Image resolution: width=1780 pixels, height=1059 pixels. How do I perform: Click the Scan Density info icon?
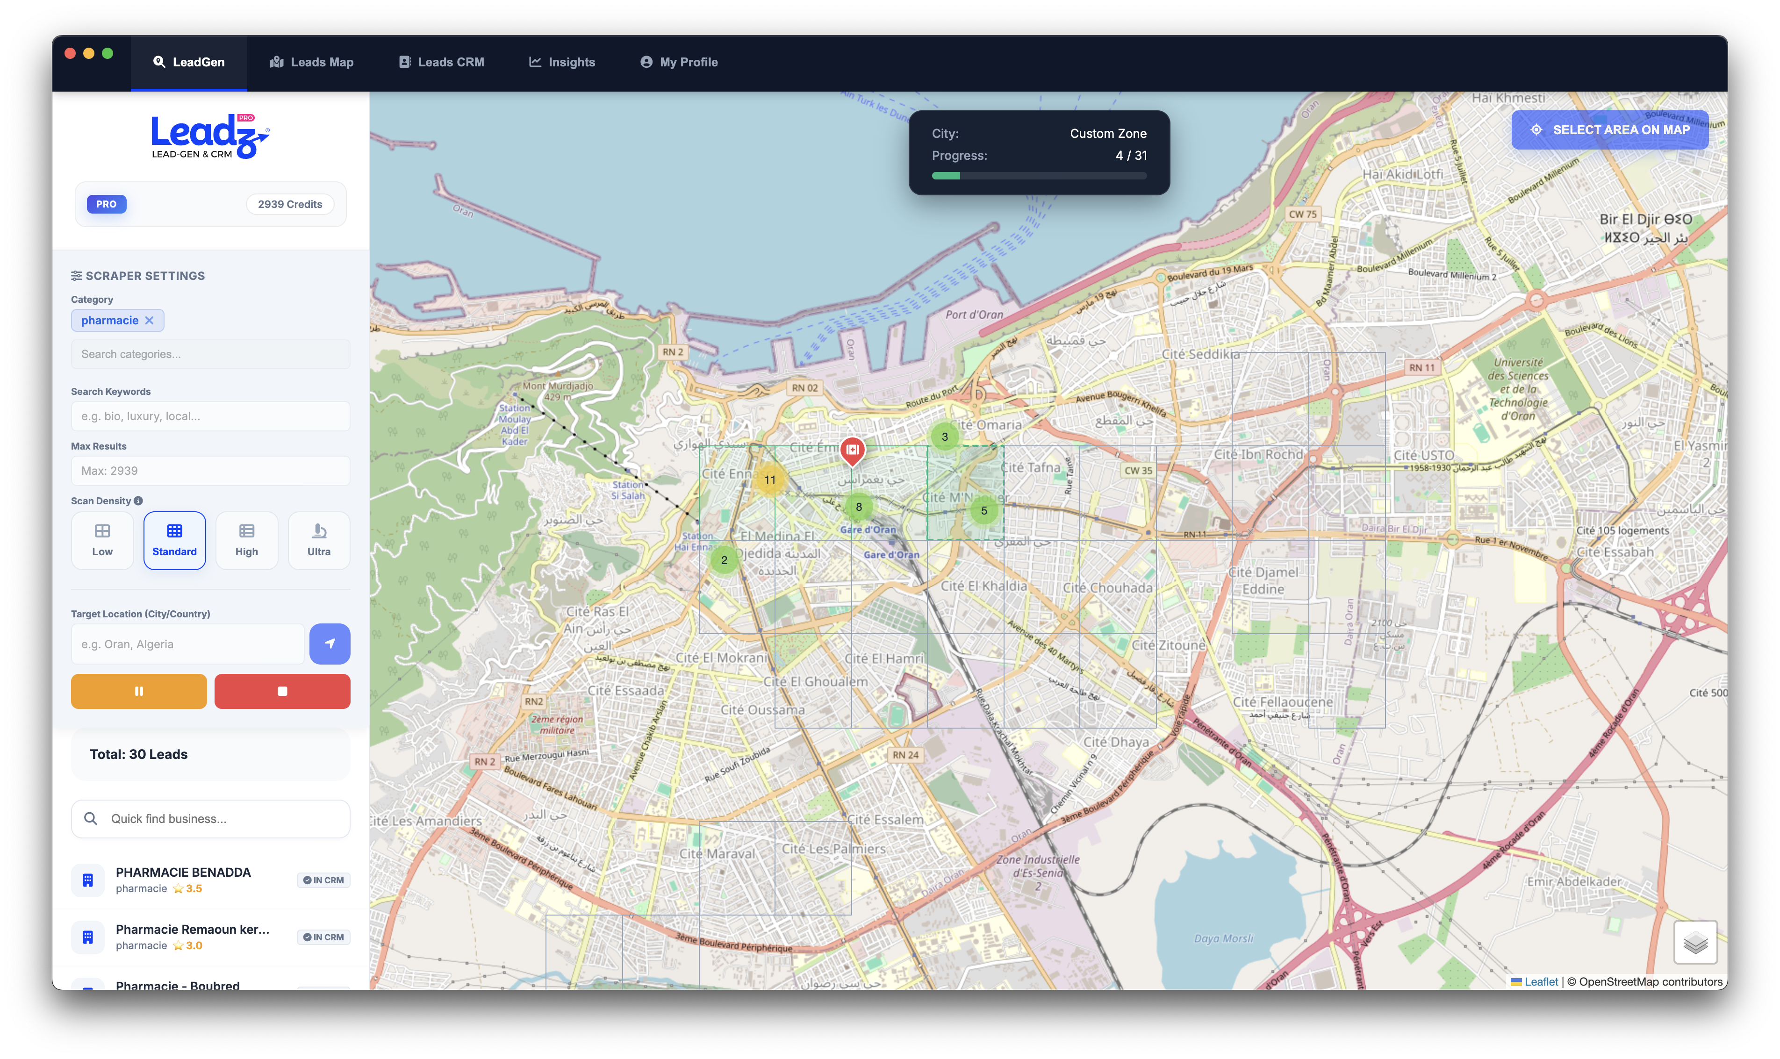[138, 500]
